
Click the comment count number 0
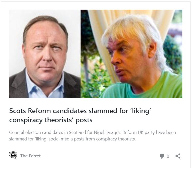pos(168,156)
